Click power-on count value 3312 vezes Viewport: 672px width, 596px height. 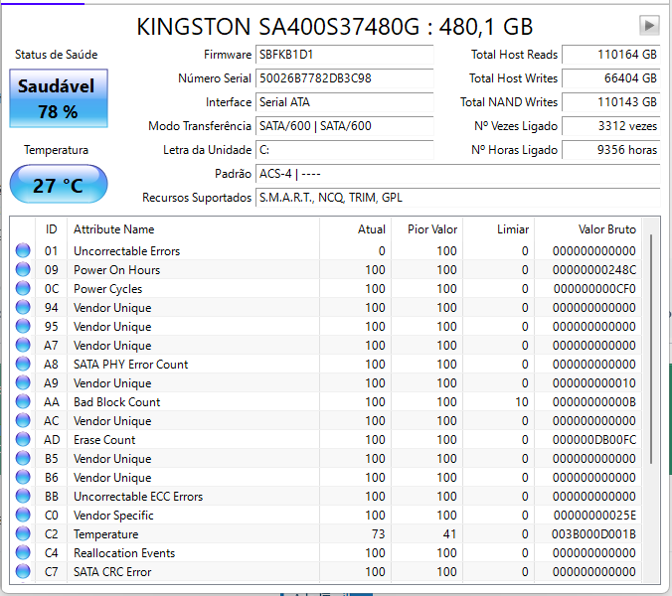coord(611,126)
